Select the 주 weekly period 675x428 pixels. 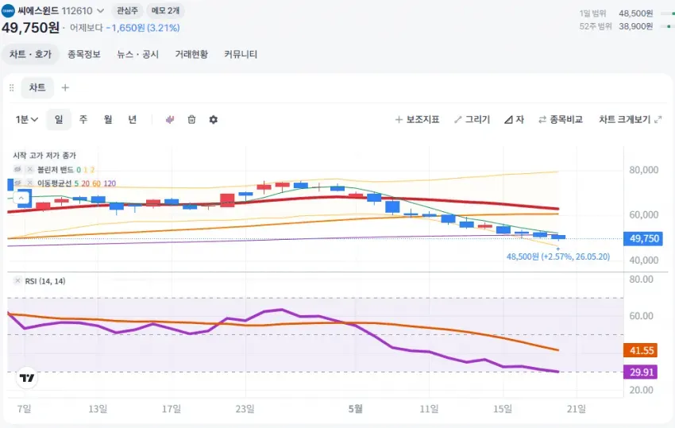coord(83,120)
